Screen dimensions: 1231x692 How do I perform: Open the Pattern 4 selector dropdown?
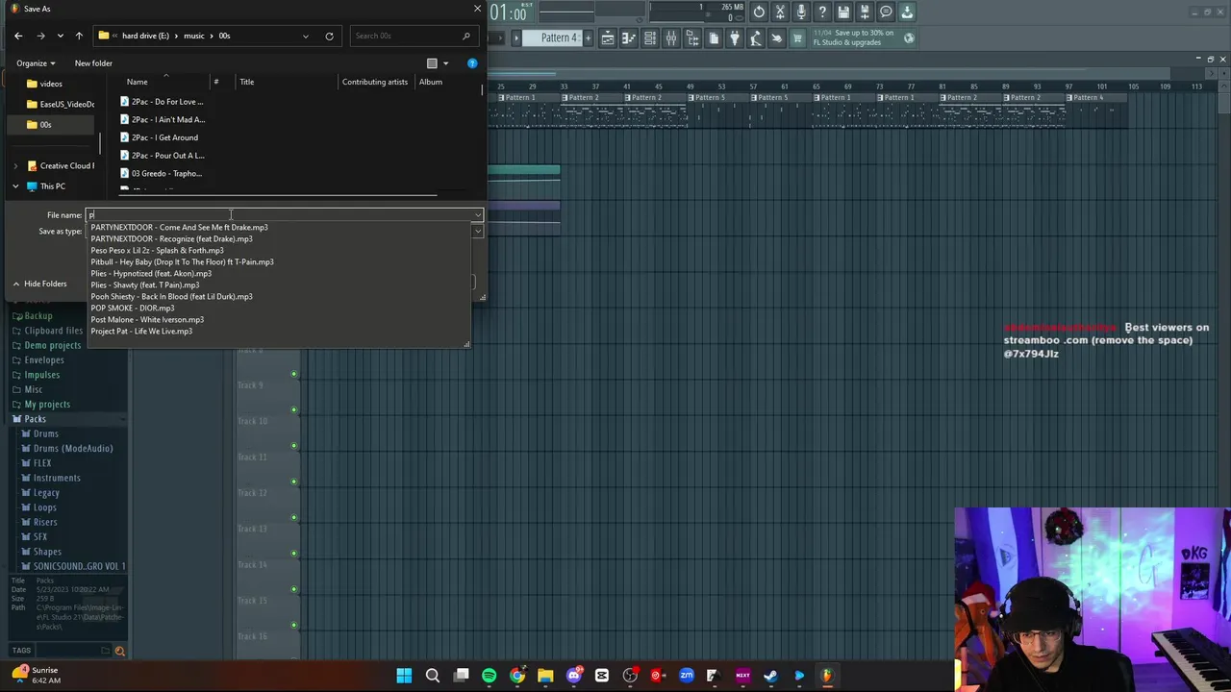[559, 38]
